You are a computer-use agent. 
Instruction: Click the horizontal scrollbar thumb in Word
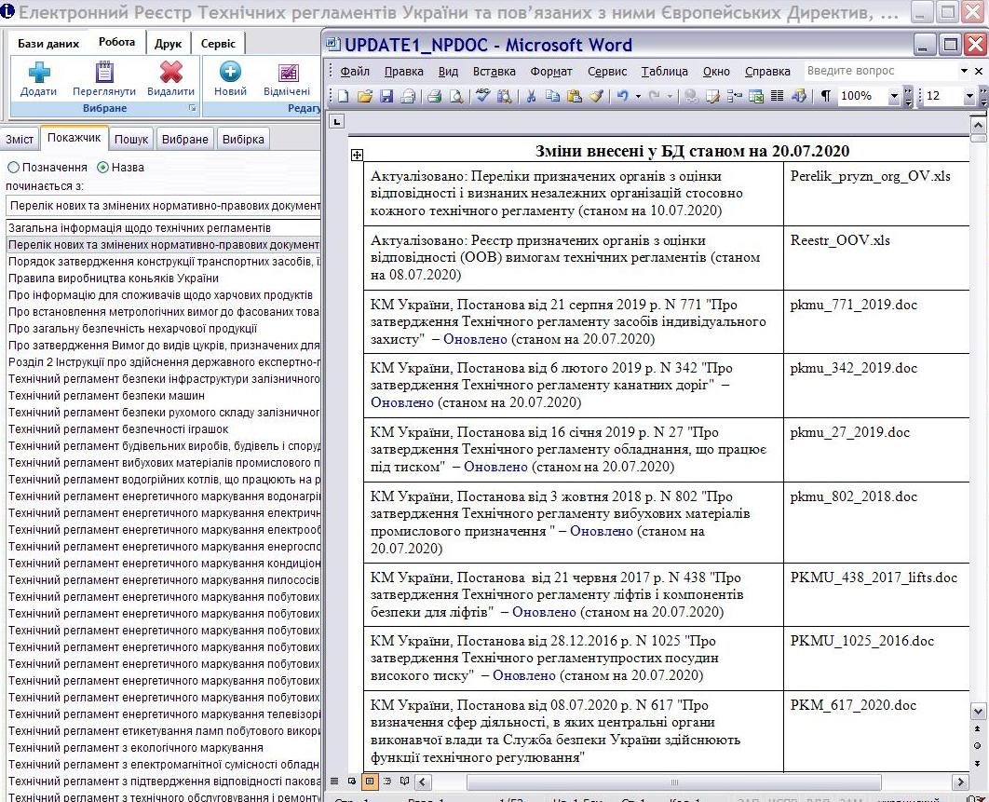(673, 782)
